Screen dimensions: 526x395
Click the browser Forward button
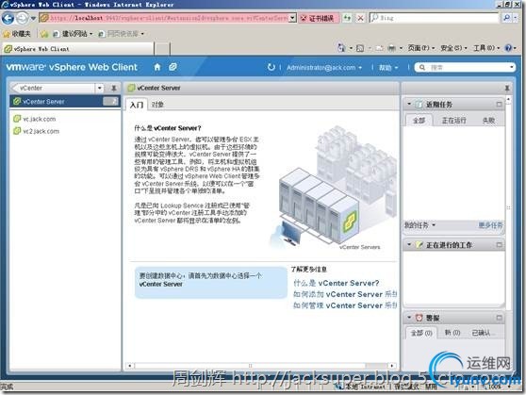click(22, 18)
